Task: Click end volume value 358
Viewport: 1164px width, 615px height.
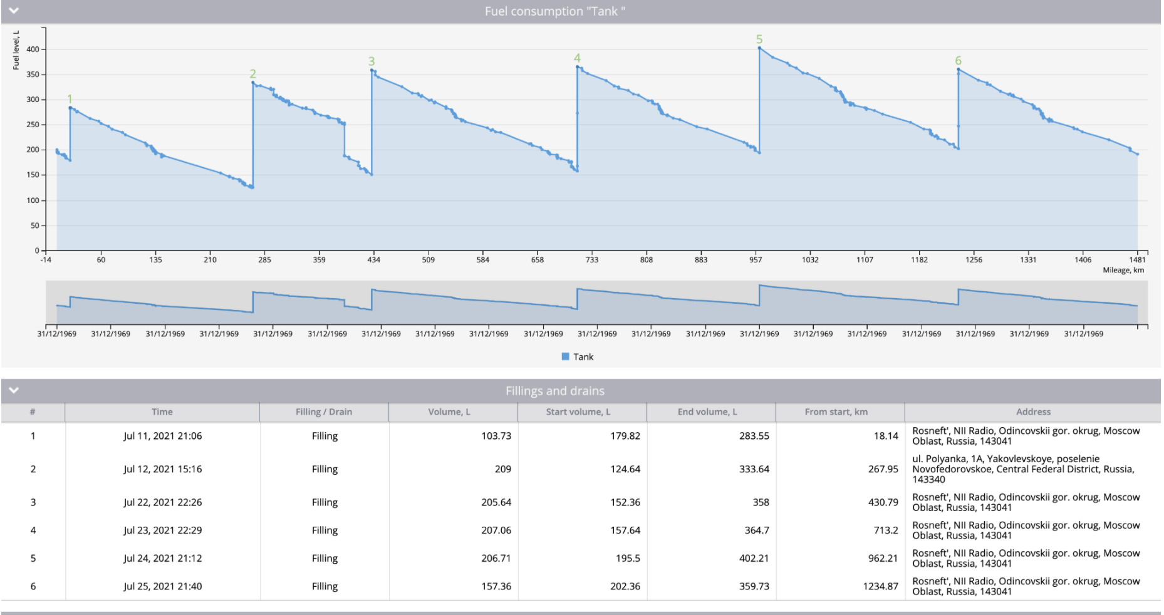Action: coord(761,502)
